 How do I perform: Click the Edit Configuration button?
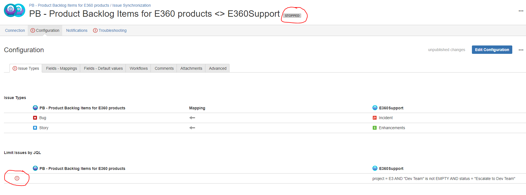pyautogui.click(x=492, y=50)
